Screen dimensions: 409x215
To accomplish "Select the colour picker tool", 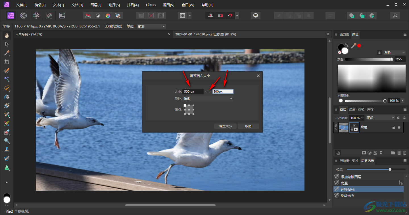I will (7, 53).
